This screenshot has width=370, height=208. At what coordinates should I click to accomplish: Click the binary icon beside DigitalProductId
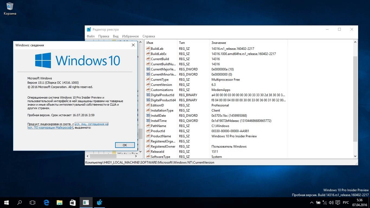148,95
